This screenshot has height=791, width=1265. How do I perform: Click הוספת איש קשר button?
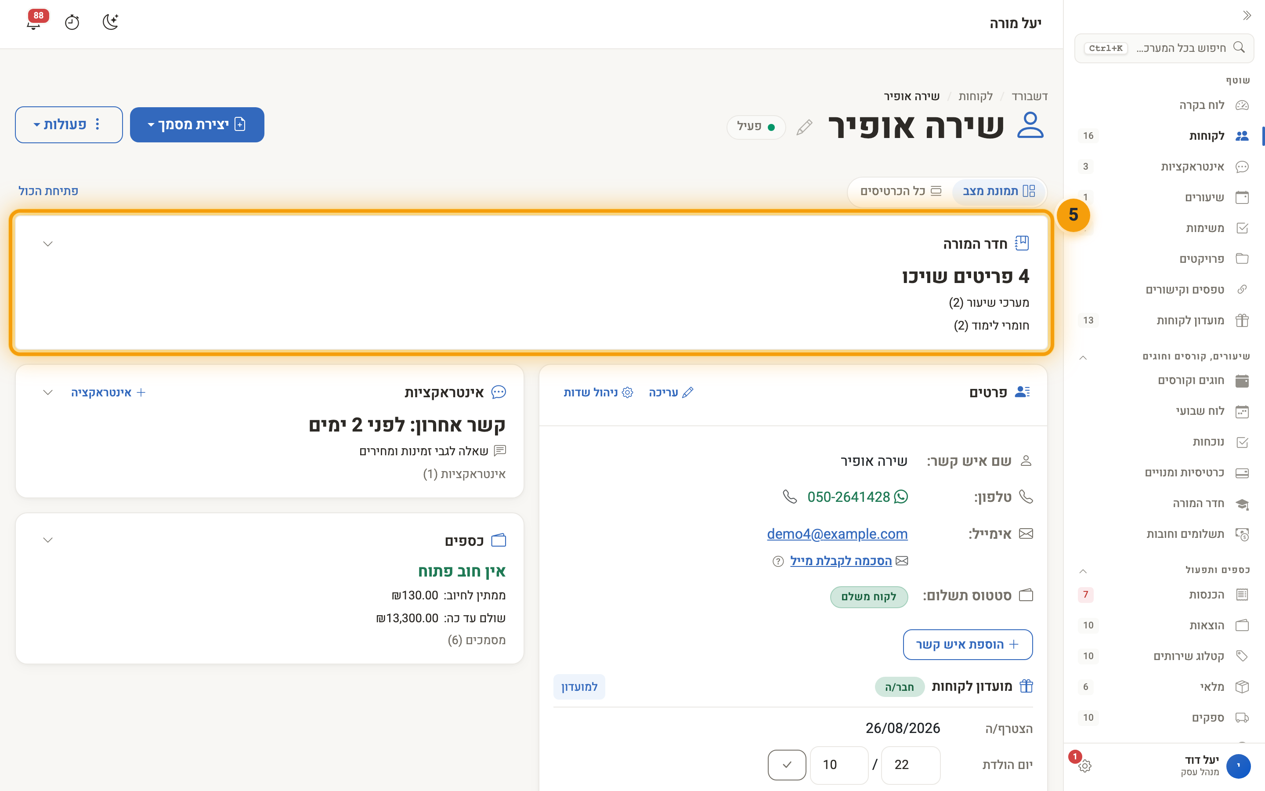coord(968,645)
